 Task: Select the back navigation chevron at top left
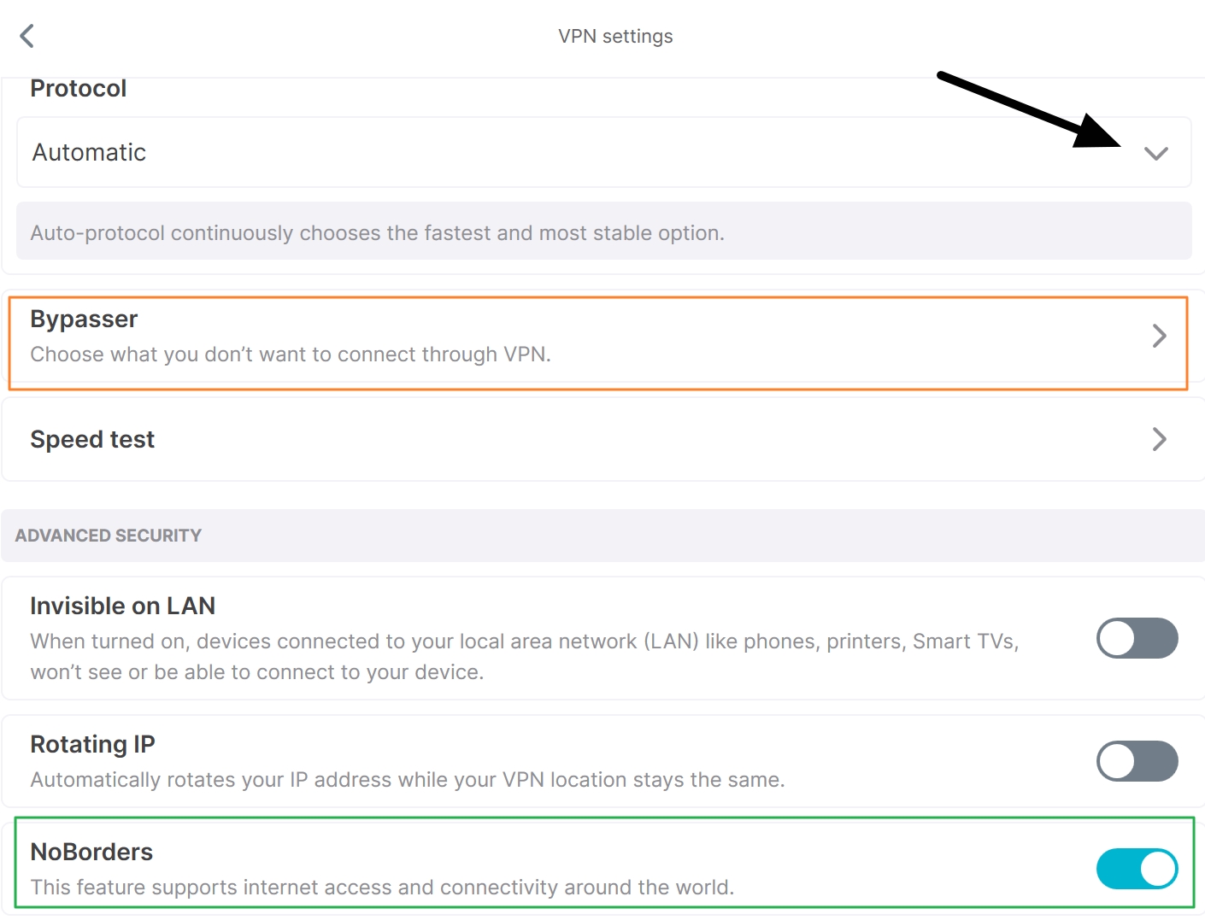pyautogui.click(x=26, y=35)
